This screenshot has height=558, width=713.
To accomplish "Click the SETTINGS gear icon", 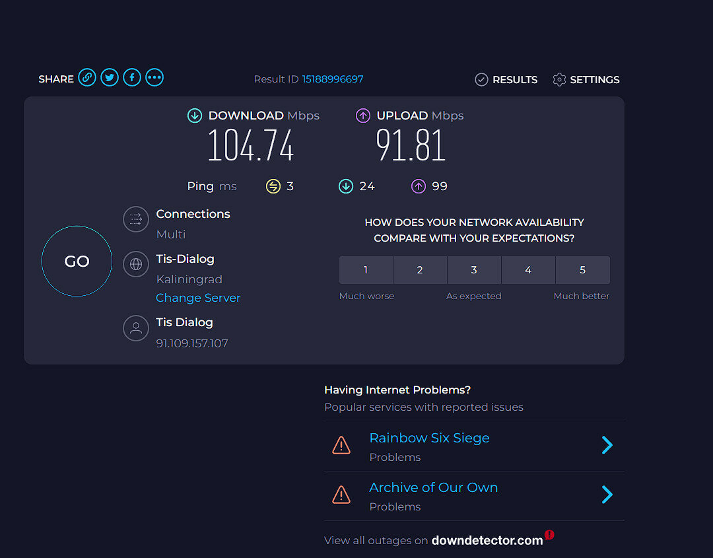I will (x=559, y=80).
